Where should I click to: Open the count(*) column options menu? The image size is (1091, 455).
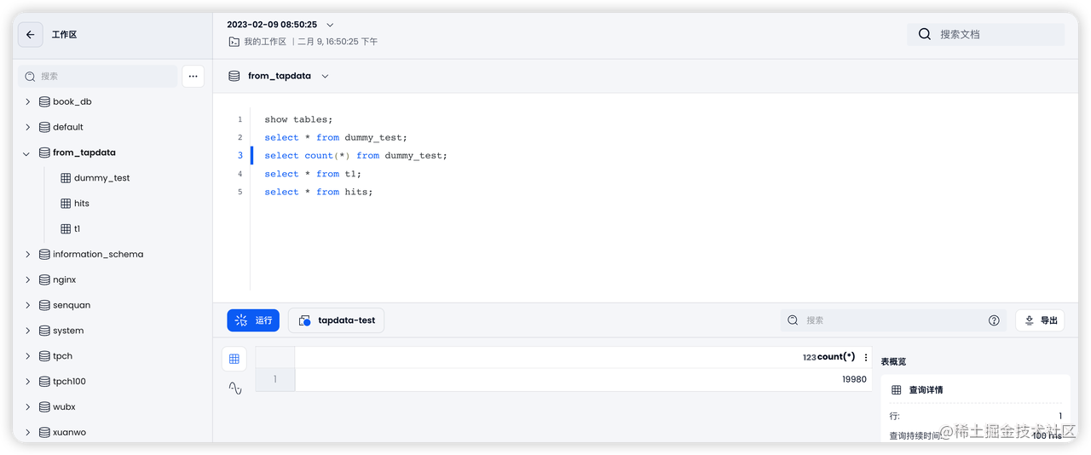[866, 358]
